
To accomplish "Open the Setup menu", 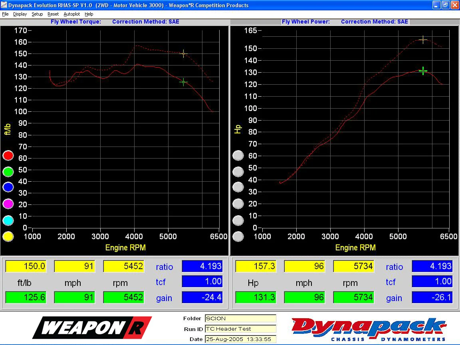I will tap(37, 14).
